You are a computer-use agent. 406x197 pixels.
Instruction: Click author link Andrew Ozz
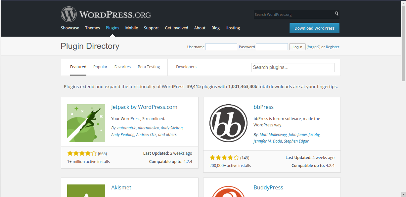point(146,135)
